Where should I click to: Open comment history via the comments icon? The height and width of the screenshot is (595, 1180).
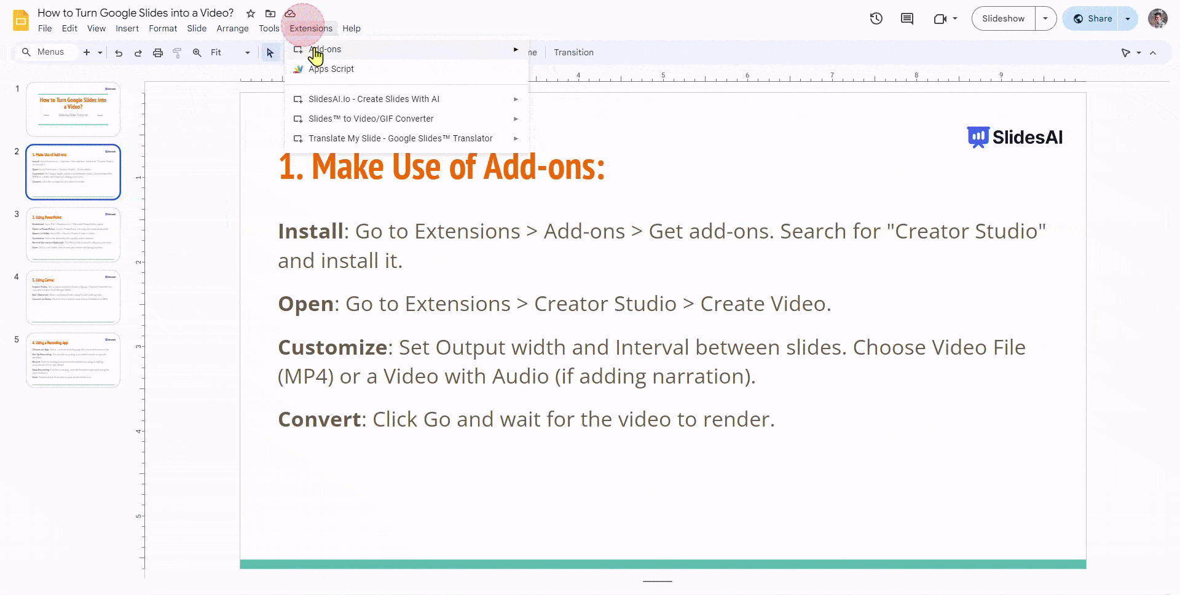click(x=907, y=18)
